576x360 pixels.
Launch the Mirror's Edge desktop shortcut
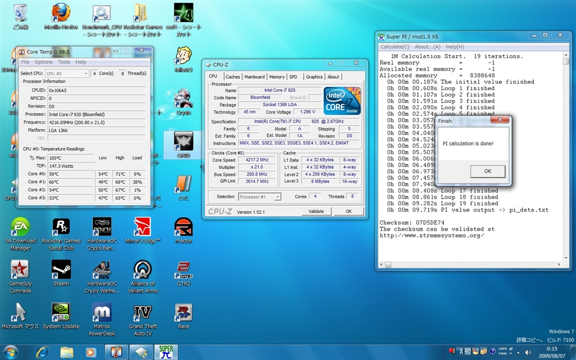143,227
